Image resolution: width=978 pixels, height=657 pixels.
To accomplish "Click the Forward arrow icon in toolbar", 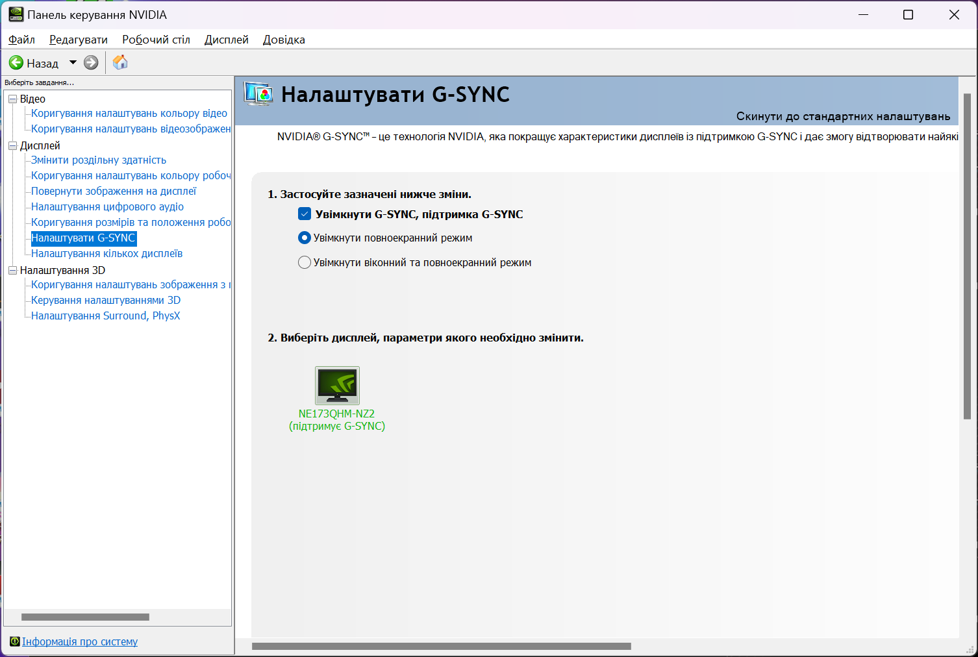I will (91, 63).
